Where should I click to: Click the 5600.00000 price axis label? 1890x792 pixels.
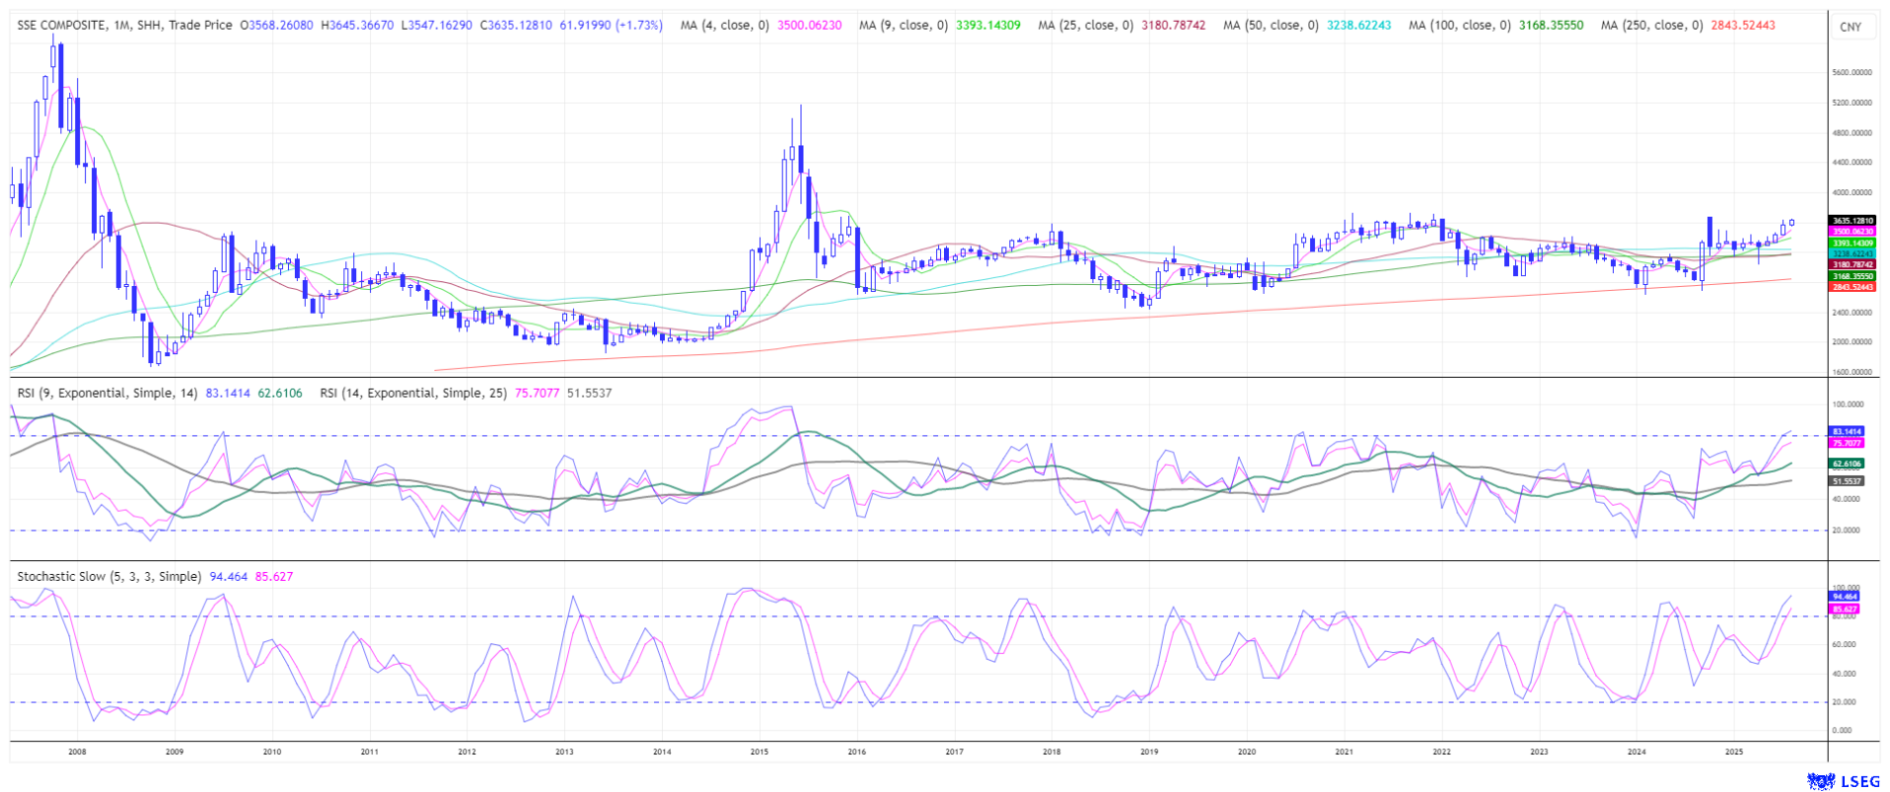pos(1852,72)
